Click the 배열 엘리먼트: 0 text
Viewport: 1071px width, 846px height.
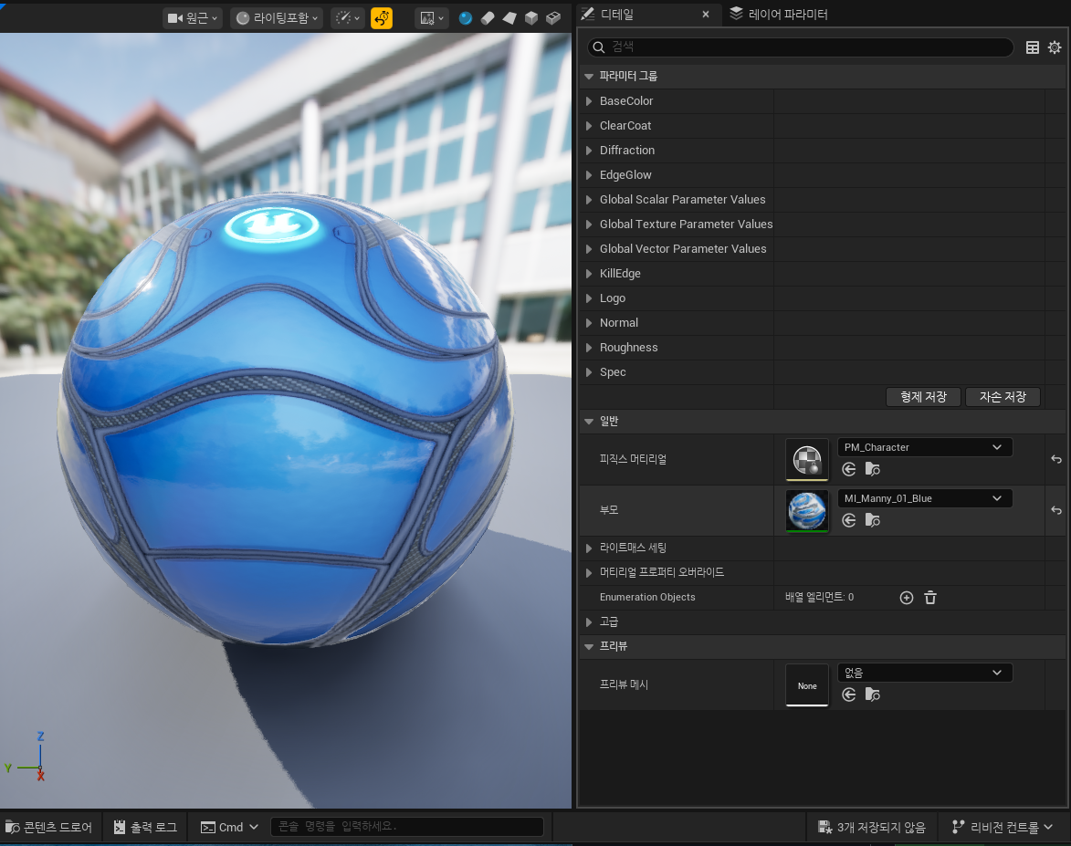[819, 597]
